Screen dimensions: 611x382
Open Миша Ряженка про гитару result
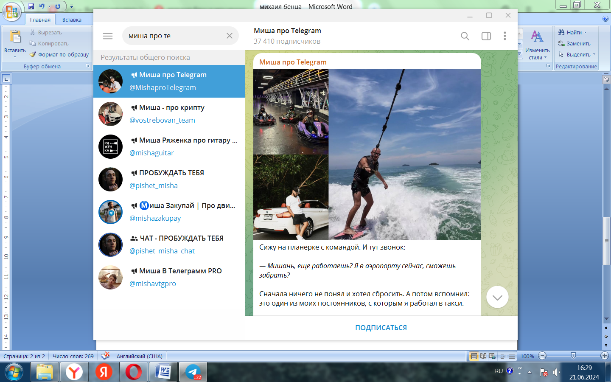[169, 146]
